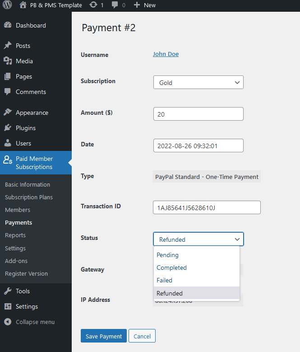Screen dimensions: 300x352
Task: Open the Dashboard gauge icon
Action: point(8,25)
